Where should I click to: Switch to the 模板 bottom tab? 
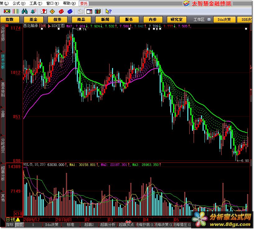point(19,225)
